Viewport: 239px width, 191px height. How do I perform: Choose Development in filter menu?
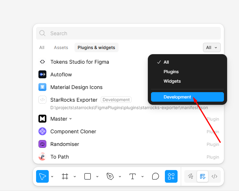point(187,97)
